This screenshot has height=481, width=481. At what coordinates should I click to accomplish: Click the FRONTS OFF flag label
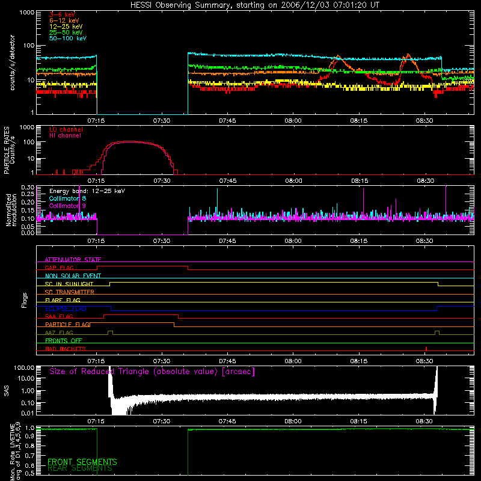tap(64, 340)
